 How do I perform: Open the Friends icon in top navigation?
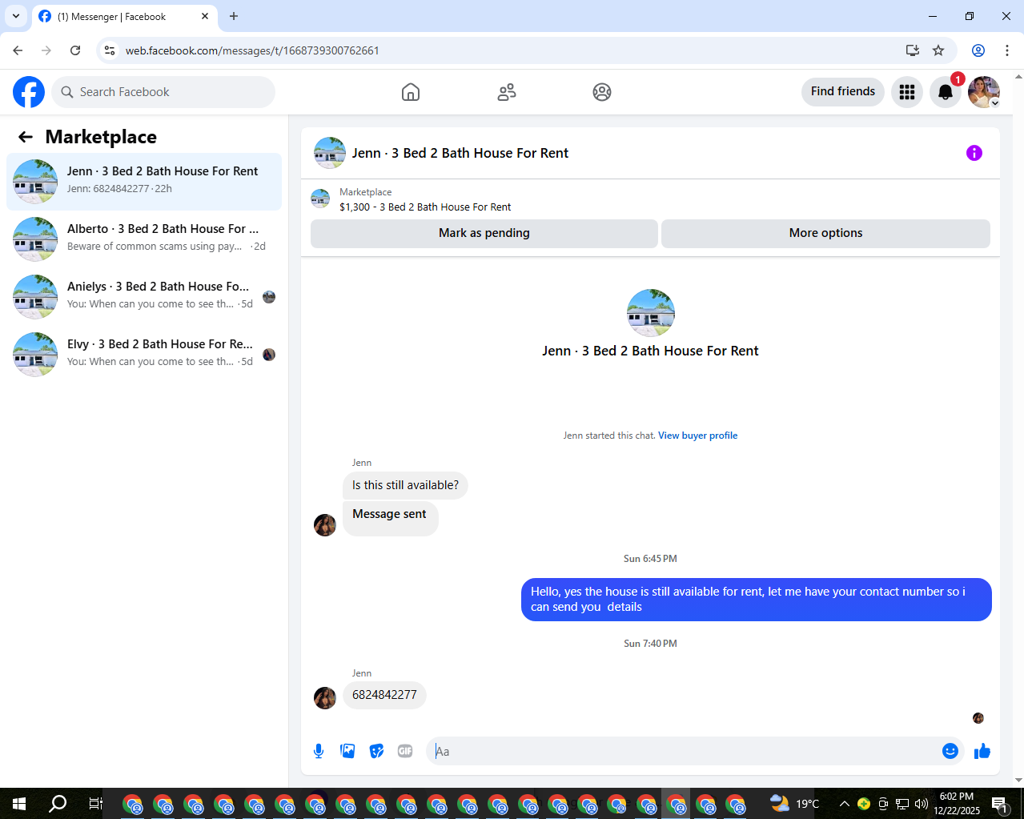point(507,92)
